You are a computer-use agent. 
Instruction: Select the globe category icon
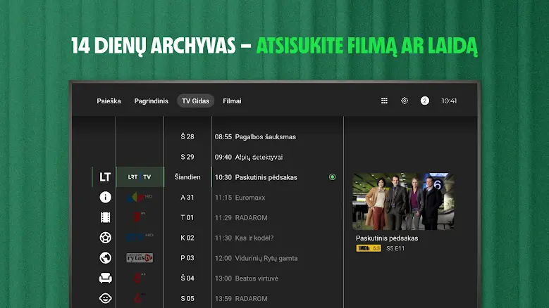[x=106, y=257]
